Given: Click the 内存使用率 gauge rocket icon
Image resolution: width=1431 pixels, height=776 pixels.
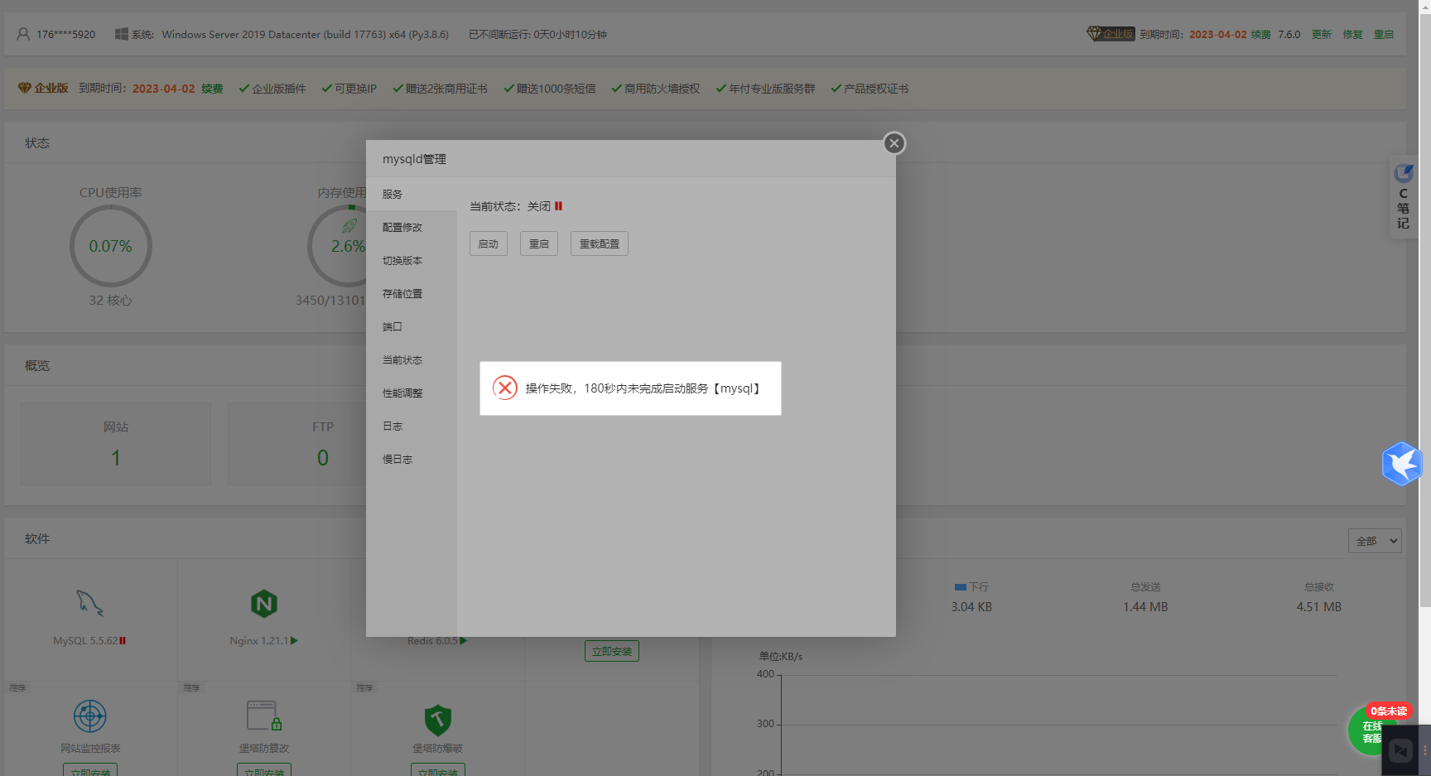Looking at the screenshot, I should point(349,225).
